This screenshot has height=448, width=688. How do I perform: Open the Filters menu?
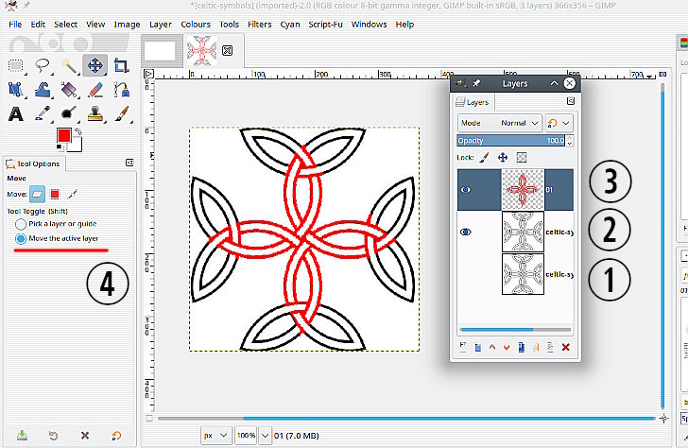click(259, 23)
